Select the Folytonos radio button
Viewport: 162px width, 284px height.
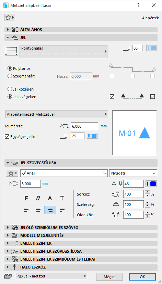tap(10, 69)
